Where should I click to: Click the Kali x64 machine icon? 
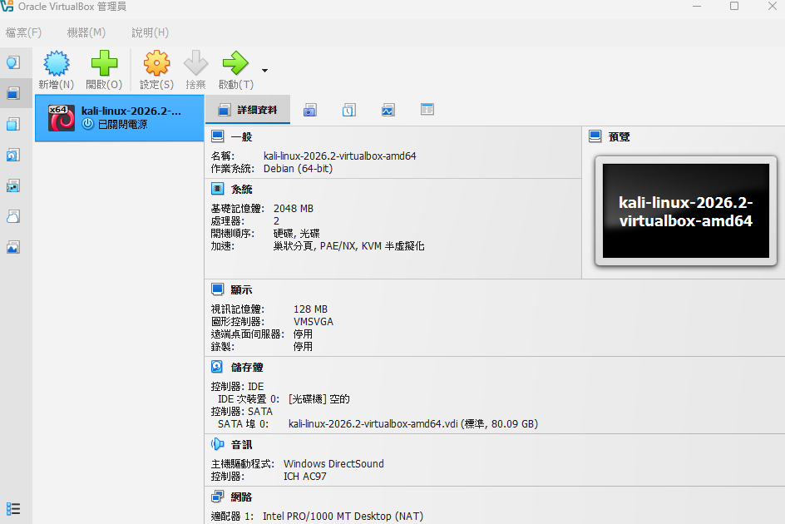(61, 118)
